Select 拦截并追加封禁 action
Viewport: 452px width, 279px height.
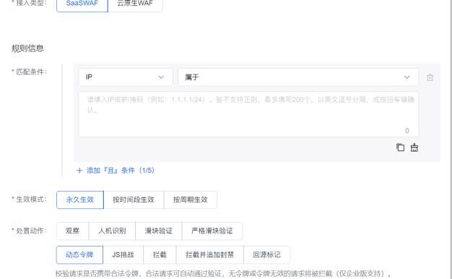coord(210,254)
